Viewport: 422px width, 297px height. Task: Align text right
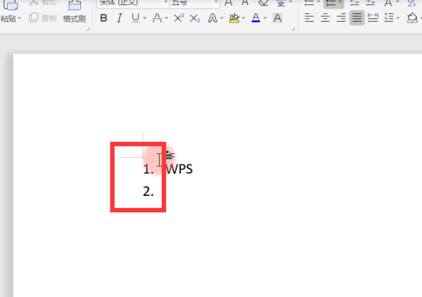[341, 18]
